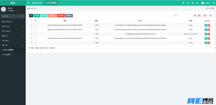This screenshot has width=216, height=105.
Task: Switch to the Dashboard tab
Action: [x=37, y=3]
